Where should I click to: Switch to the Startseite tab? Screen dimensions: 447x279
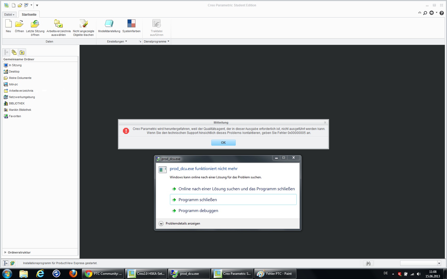pyautogui.click(x=29, y=15)
